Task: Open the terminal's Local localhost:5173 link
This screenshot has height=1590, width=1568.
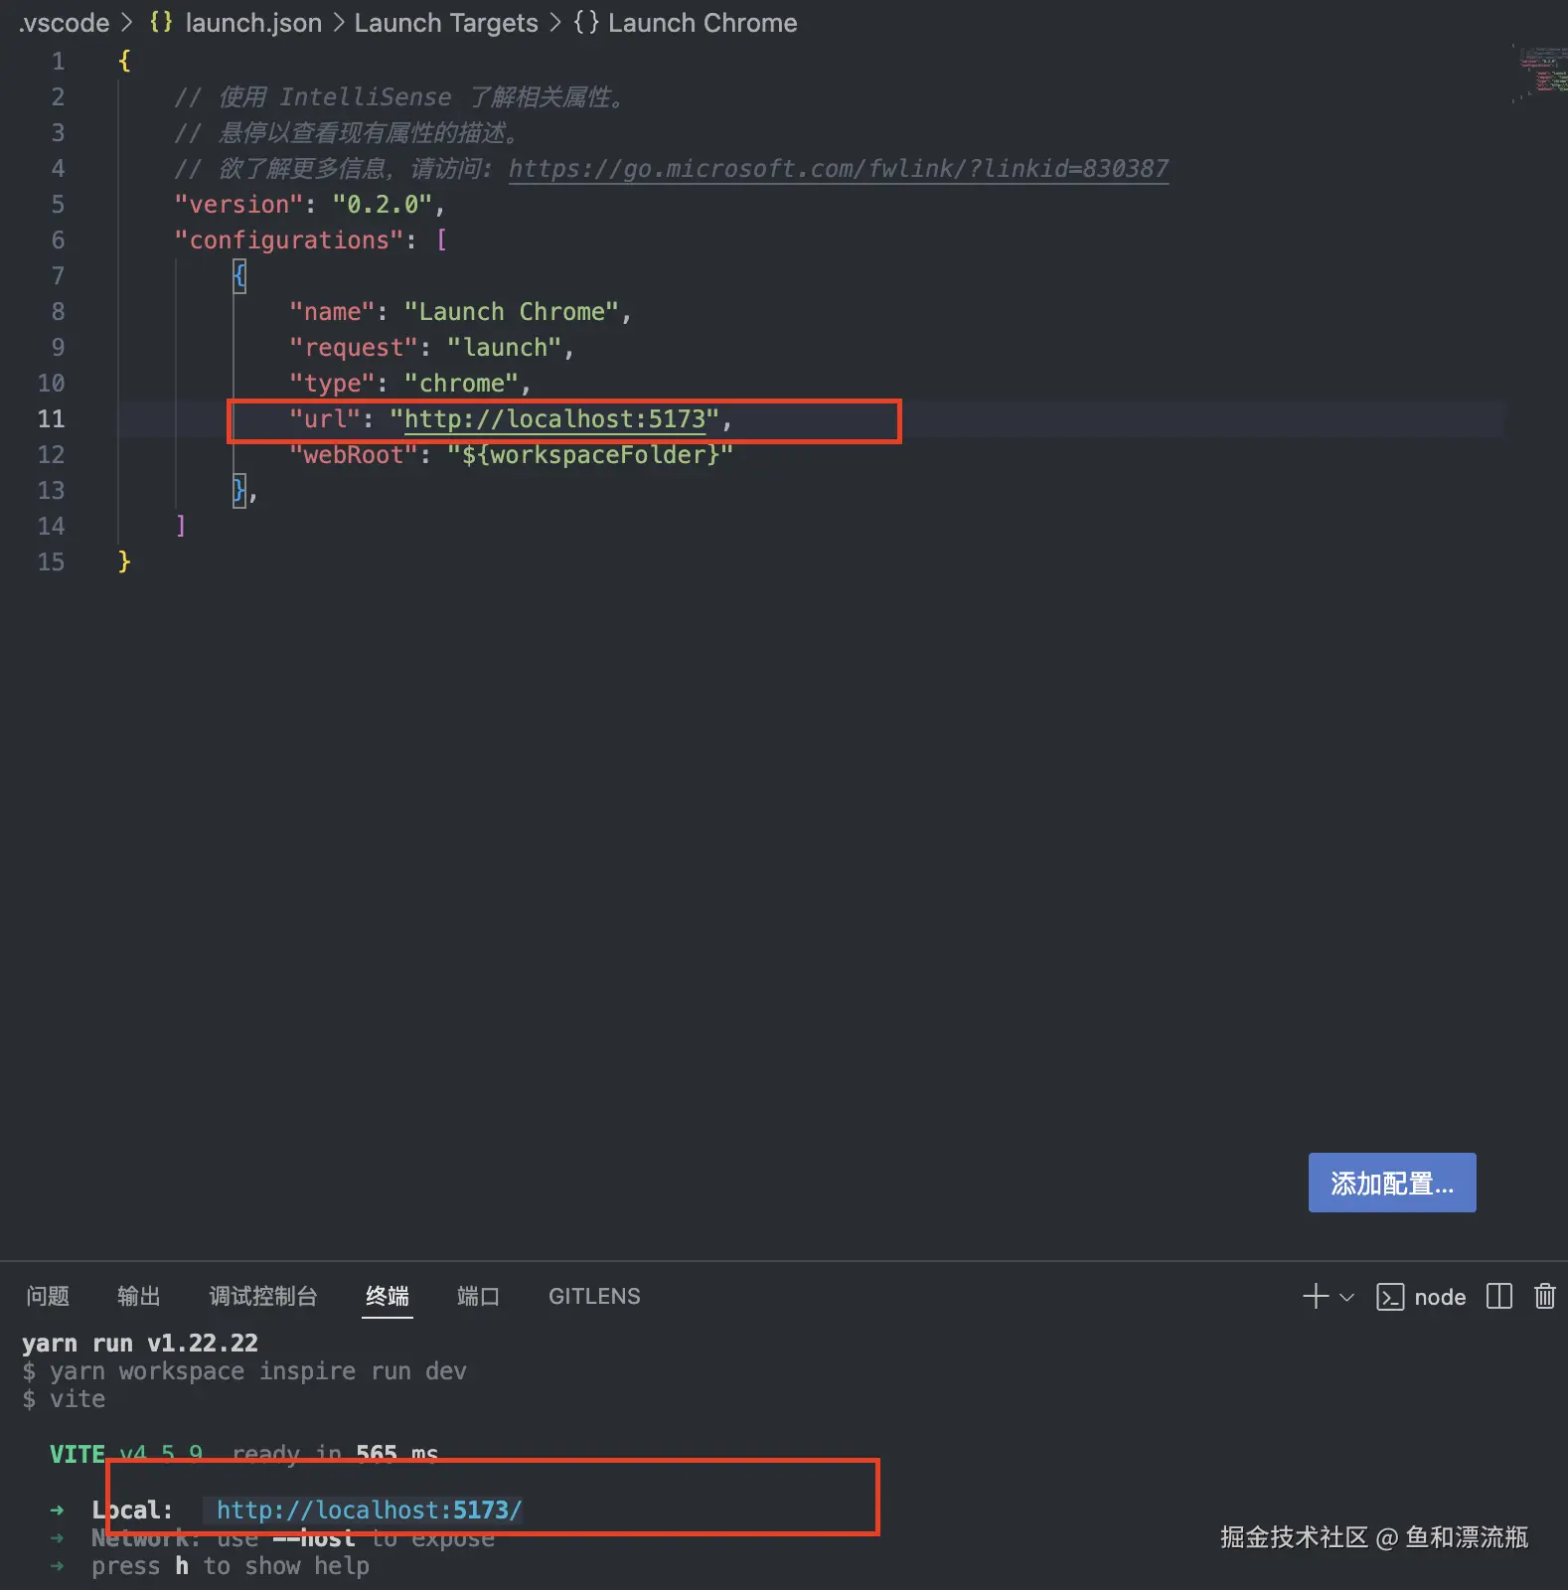Action: (x=369, y=1510)
